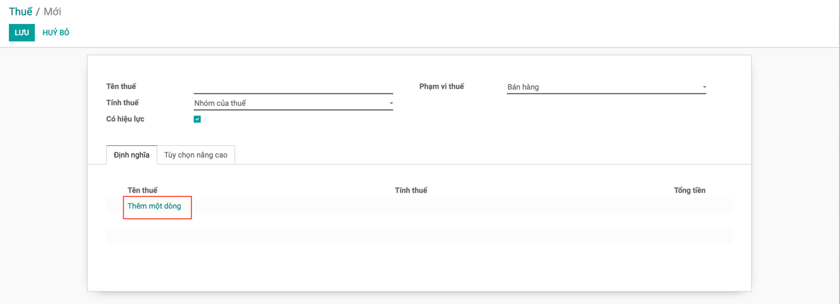
Task: Click the Tính thuế form field label
Action: [x=122, y=103]
